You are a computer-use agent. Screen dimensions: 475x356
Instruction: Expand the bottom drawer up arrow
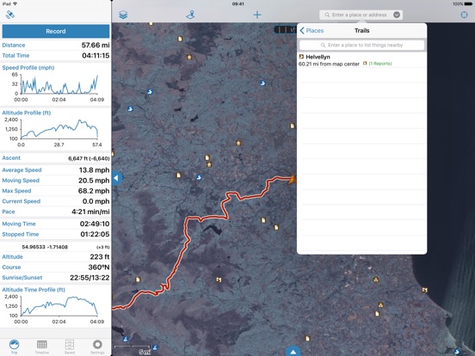[x=293, y=352]
